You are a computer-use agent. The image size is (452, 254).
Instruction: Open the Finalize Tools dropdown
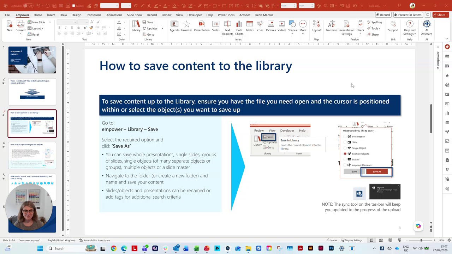tap(374, 28)
